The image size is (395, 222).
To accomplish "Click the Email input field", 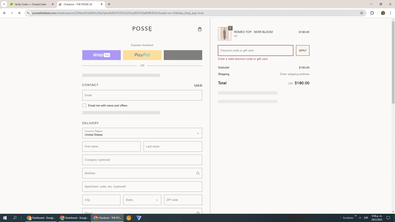I will pyautogui.click(x=142, y=95).
